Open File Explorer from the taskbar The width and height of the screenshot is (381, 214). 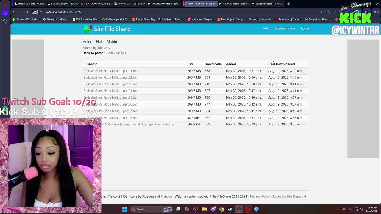[x=204, y=209]
